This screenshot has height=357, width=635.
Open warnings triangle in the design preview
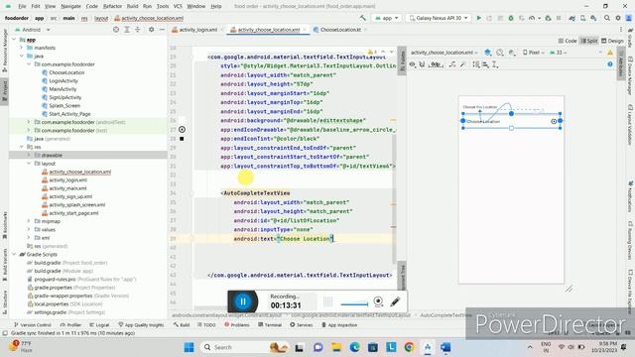610,53
